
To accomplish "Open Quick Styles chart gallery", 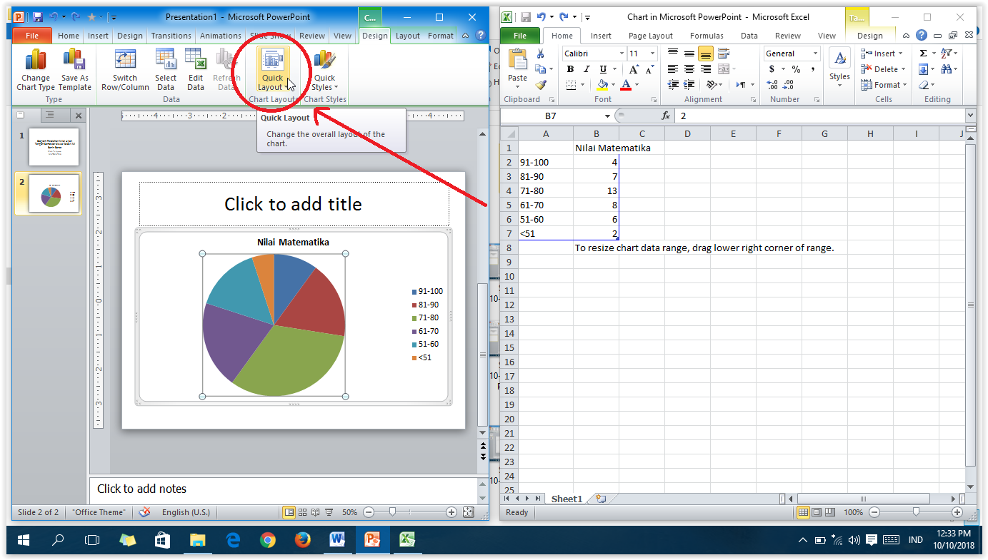I will pos(324,71).
